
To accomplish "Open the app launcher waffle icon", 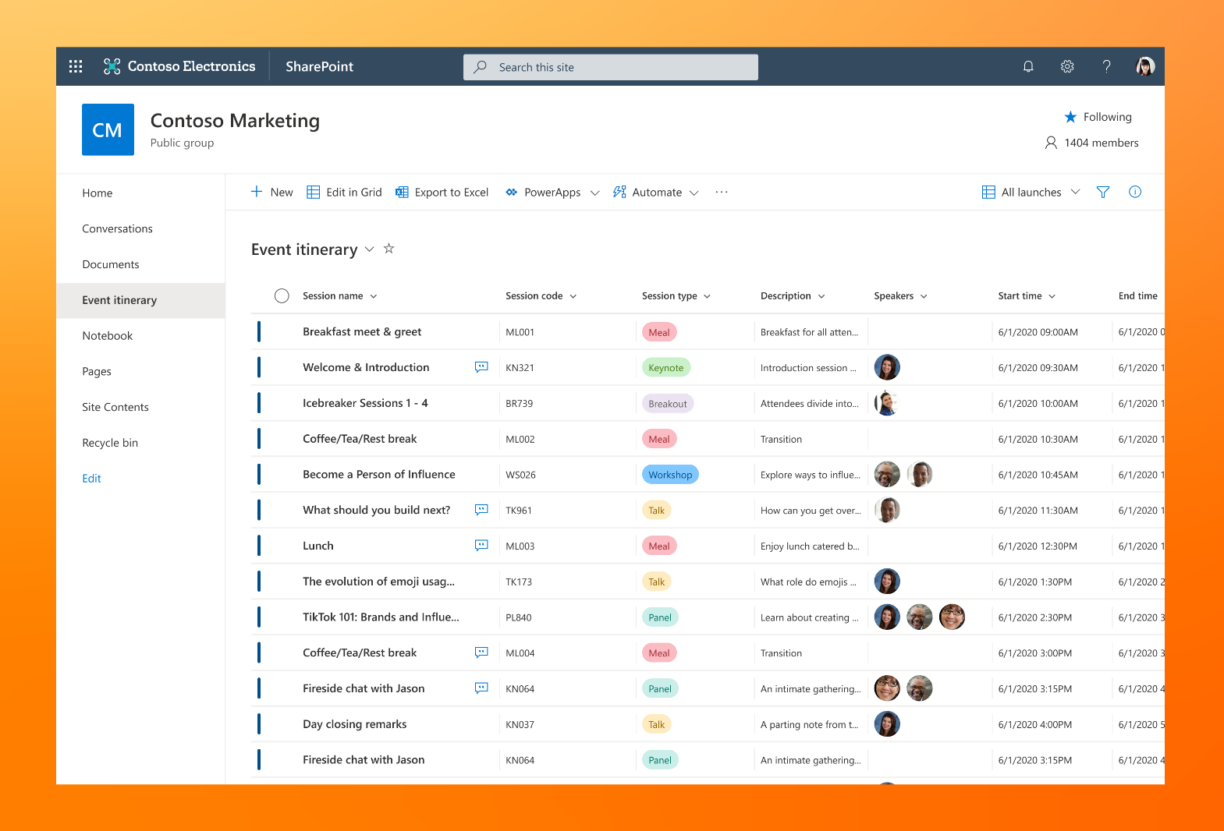I will coord(76,66).
